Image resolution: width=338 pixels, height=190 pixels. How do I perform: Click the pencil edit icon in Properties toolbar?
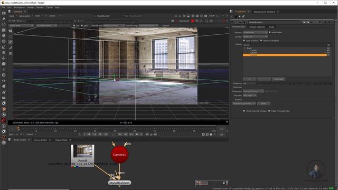243,16
